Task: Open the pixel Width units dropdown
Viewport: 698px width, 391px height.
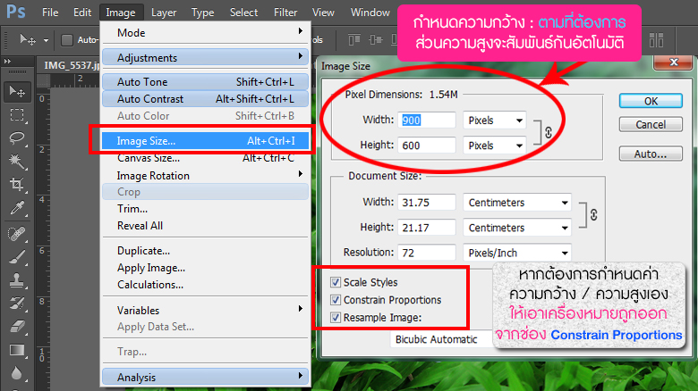Action: [494, 121]
